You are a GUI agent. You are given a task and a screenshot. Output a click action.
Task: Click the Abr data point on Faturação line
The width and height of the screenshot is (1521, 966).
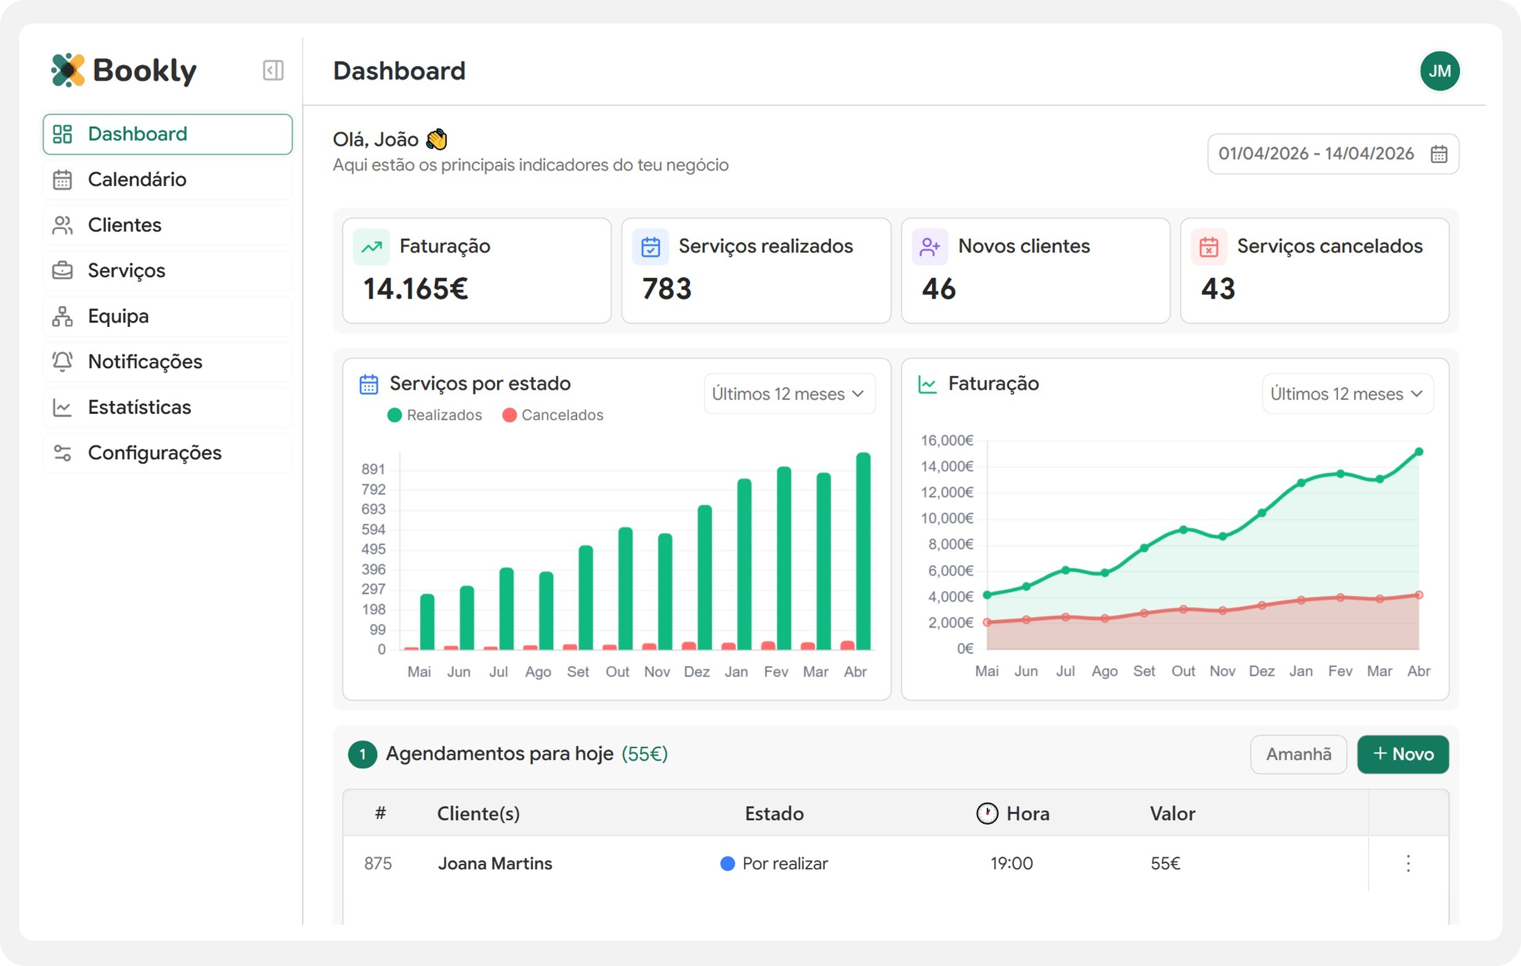pos(1419,451)
